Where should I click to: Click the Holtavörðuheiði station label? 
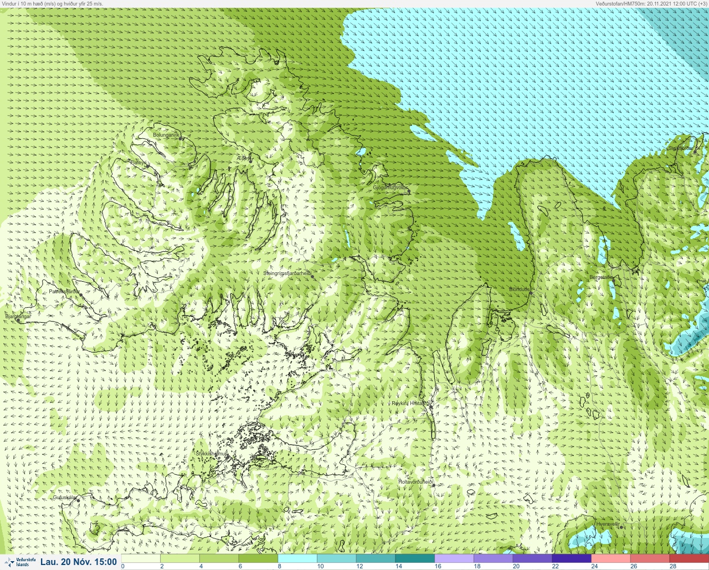(x=415, y=482)
